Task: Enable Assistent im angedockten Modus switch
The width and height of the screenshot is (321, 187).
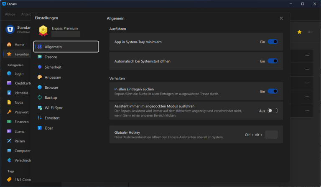Action: 273,111
